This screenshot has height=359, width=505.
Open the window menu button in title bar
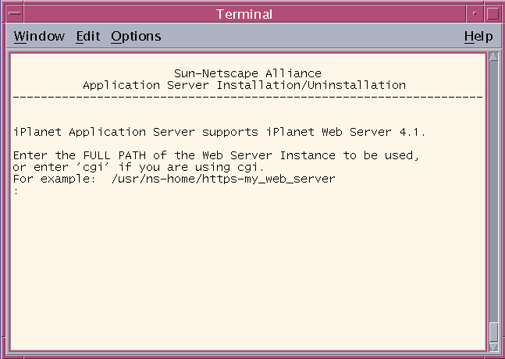point(15,13)
